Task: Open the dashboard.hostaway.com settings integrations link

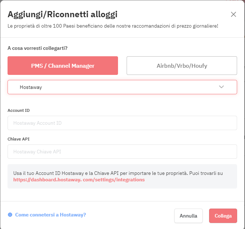Action: [x=79, y=180]
